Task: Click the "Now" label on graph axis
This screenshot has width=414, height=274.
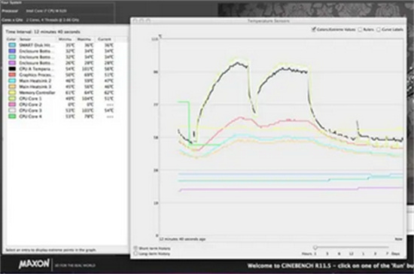Action: [398, 239]
